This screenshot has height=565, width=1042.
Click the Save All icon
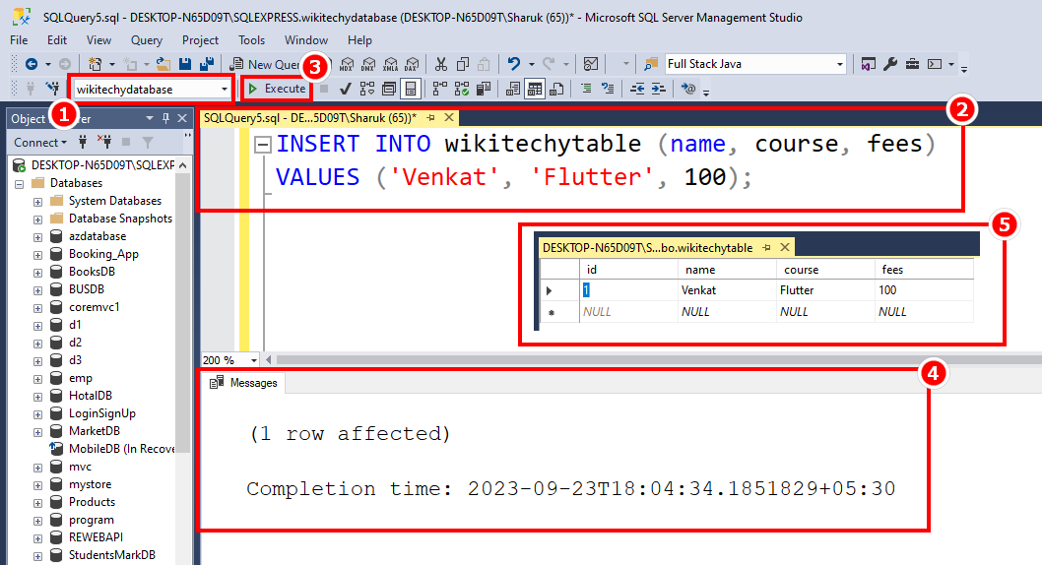pyautogui.click(x=207, y=64)
